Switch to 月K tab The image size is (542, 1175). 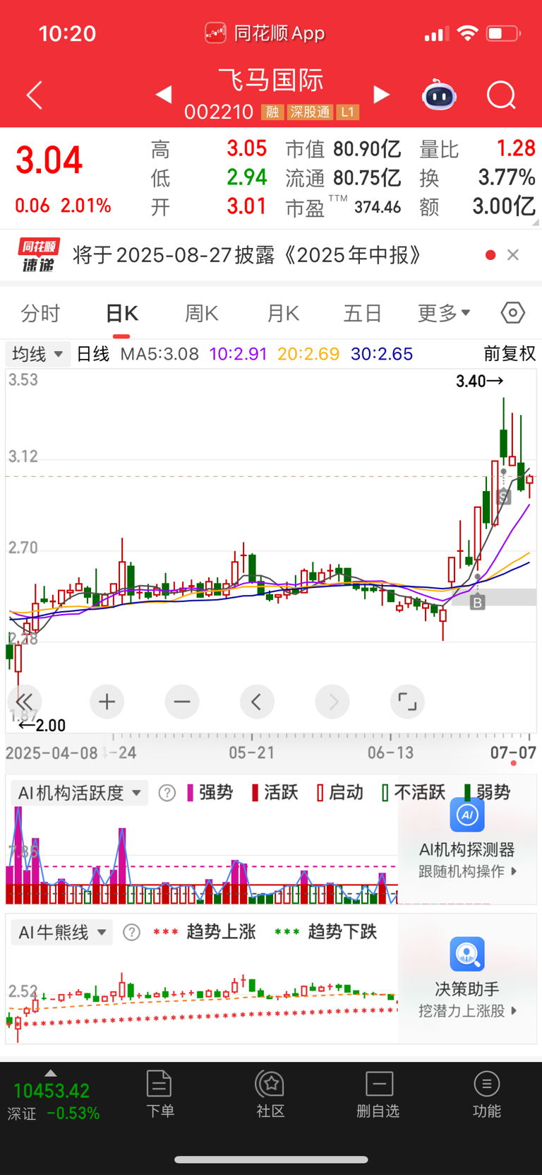[x=283, y=313]
